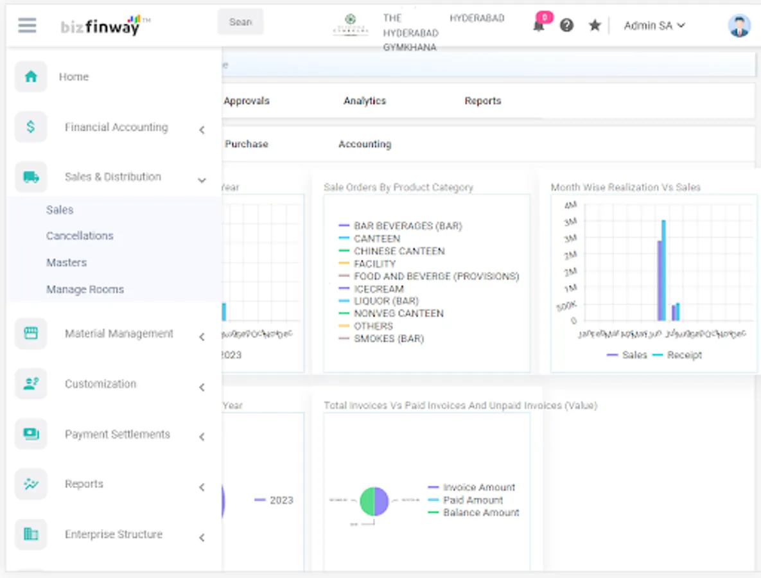Image resolution: width=761 pixels, height=578 pixels.
Task: Click the Payment Settlements sidebar icon
Action: coord(31,434)
